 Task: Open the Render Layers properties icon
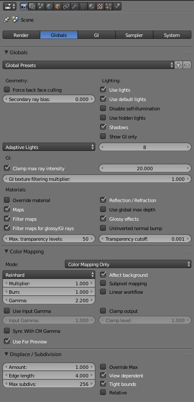coord(33,6)
